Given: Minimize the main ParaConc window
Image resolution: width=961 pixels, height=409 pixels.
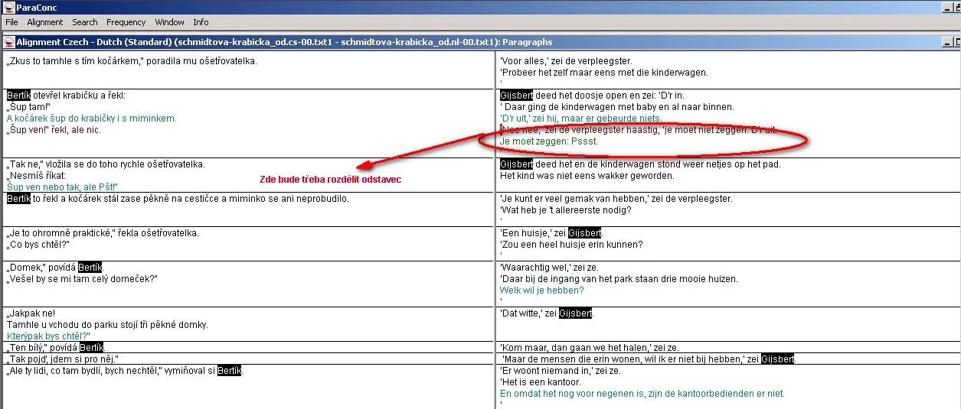Looking at the screenshot, I should point(949,7).
